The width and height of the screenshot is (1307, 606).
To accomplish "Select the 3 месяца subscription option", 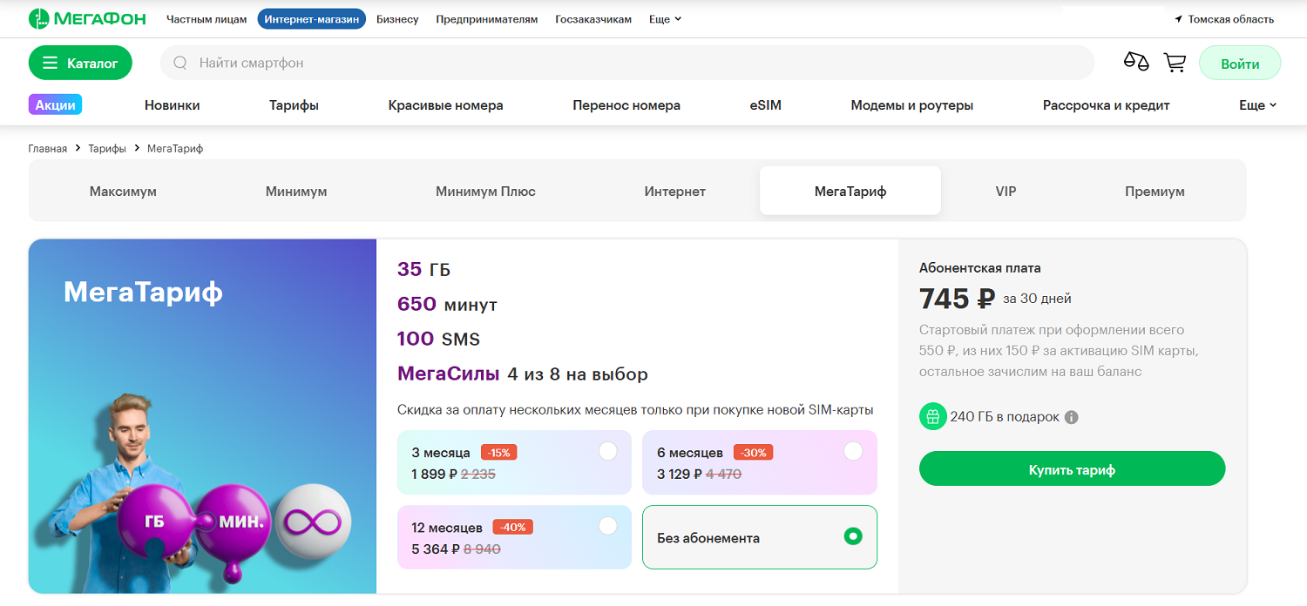I will click(514, 462).
